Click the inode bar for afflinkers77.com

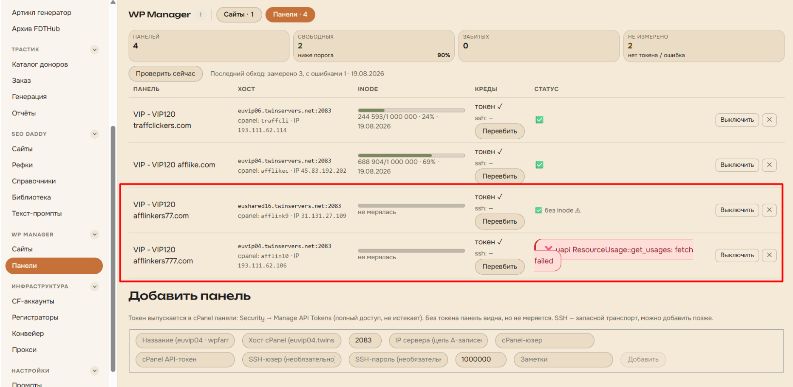click(x=411, y=205)
